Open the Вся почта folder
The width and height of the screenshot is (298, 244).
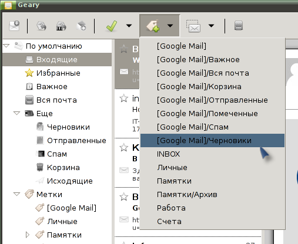(57, 100)
